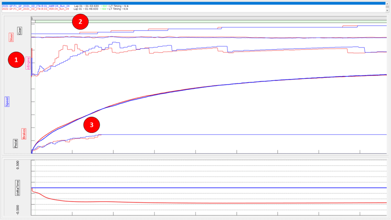The width and height of the screenshot is (391, 220).
Task: Select the red Brakes channel label
Action: (24, 133)
